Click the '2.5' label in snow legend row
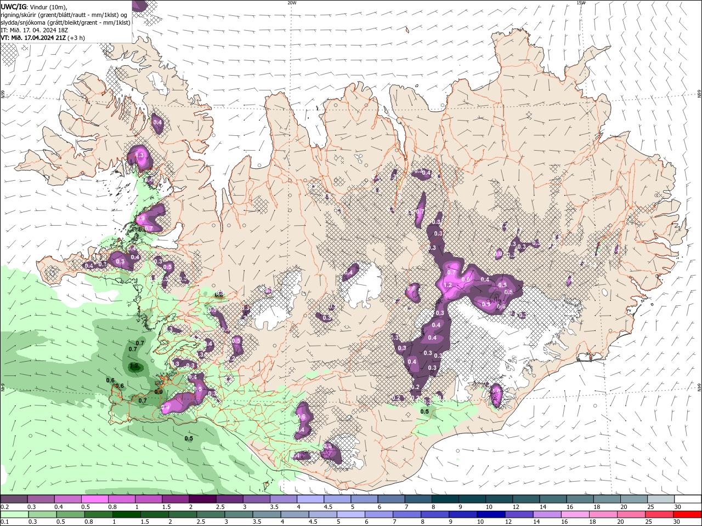 [x=220, y=507]
